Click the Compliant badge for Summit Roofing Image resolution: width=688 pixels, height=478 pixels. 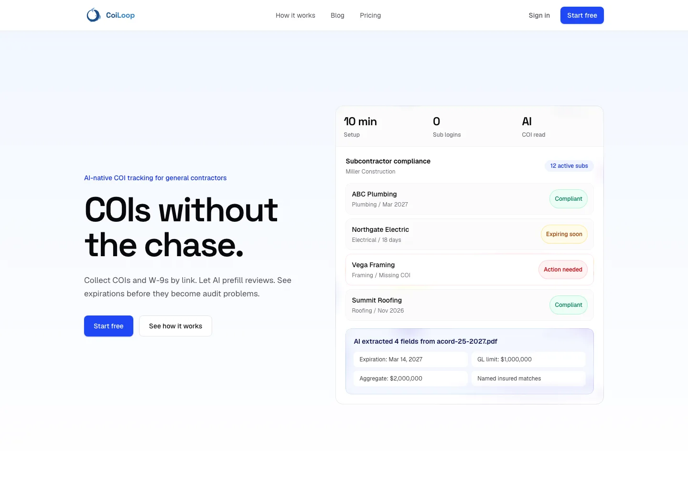569,305
